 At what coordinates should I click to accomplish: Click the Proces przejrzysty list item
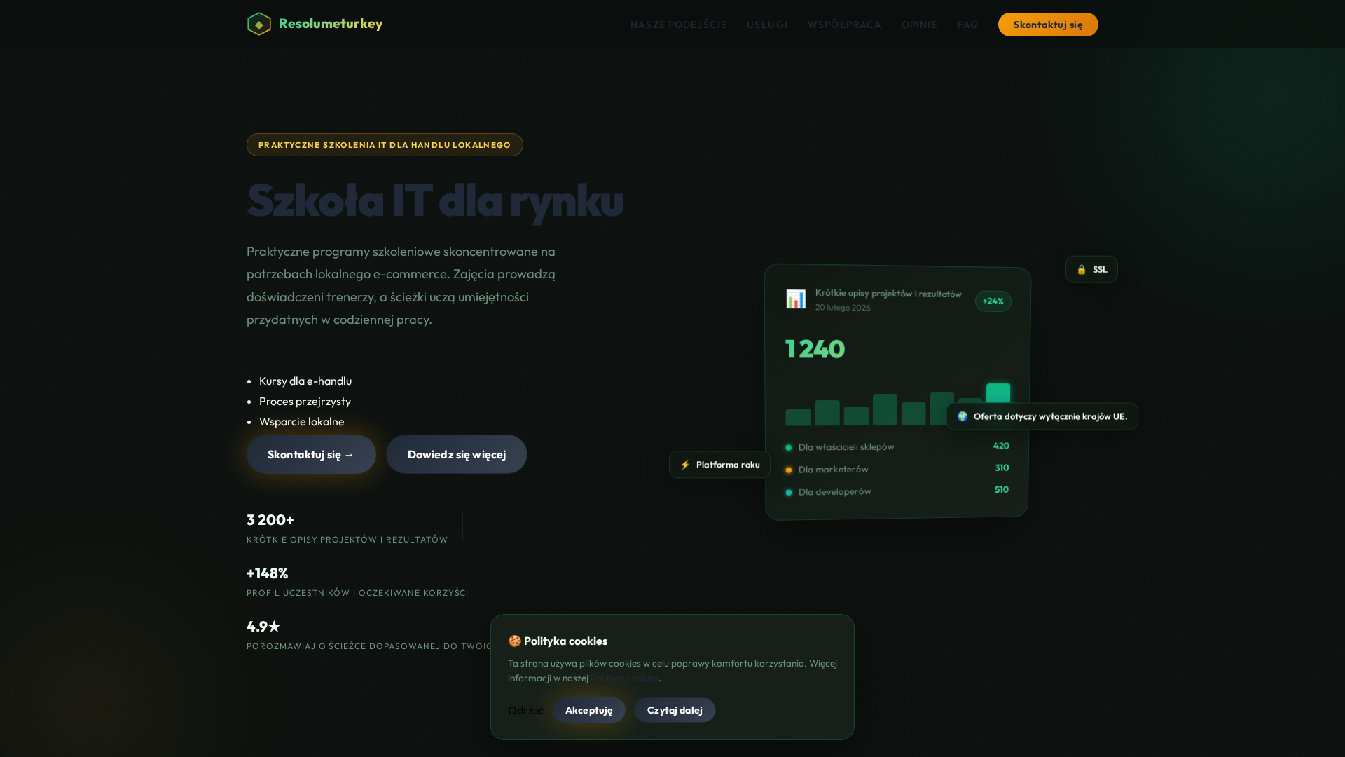(x=305, y=401)
